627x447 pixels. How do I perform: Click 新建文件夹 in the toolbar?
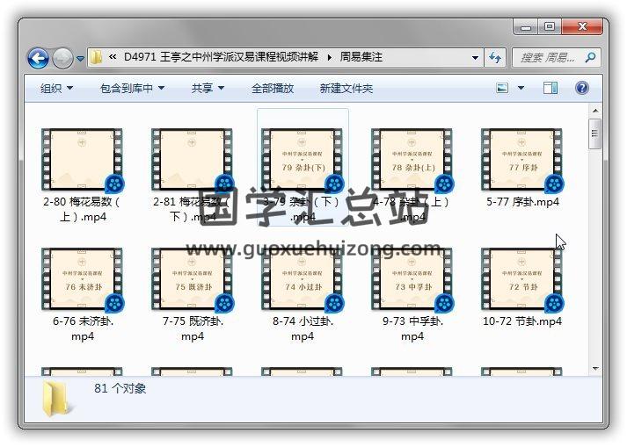pyautogui.click(x=346, y=88)
